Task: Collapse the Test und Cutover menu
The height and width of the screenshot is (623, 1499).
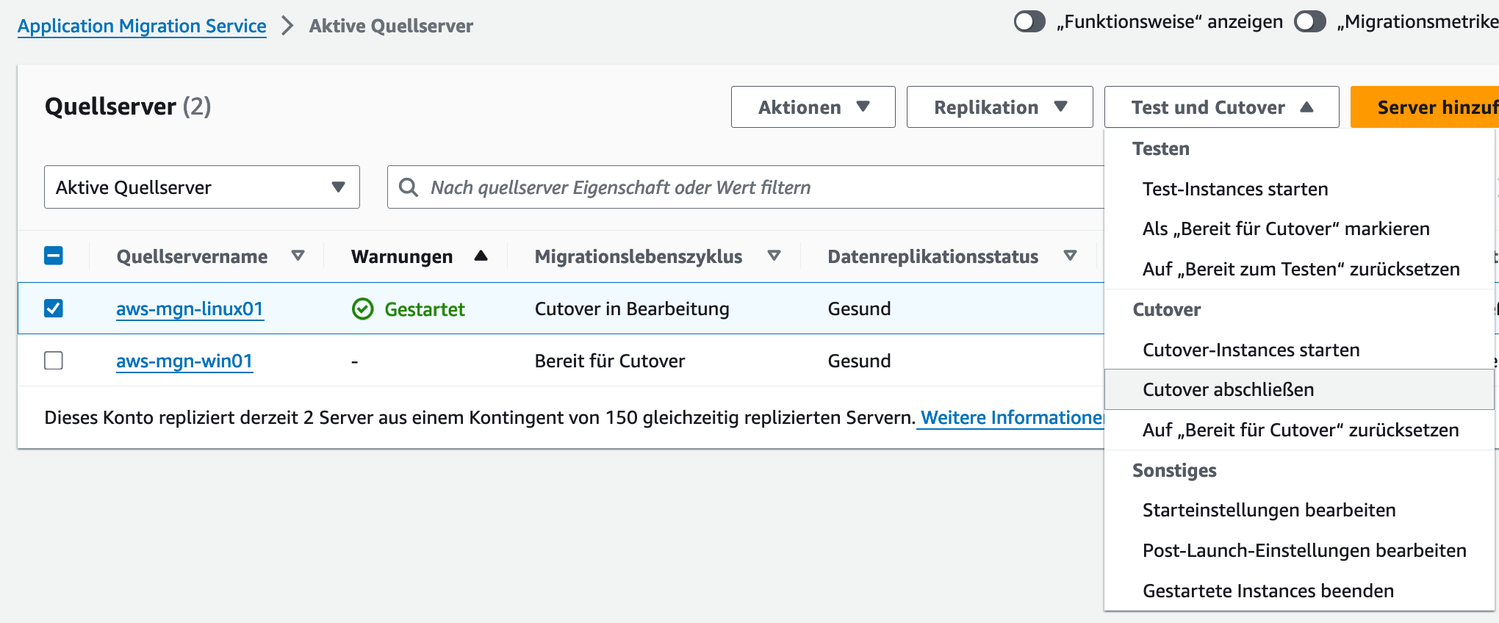Action: click(x=1222, y=107)
